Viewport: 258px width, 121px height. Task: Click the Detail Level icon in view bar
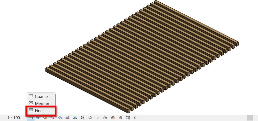coord(31,118)
